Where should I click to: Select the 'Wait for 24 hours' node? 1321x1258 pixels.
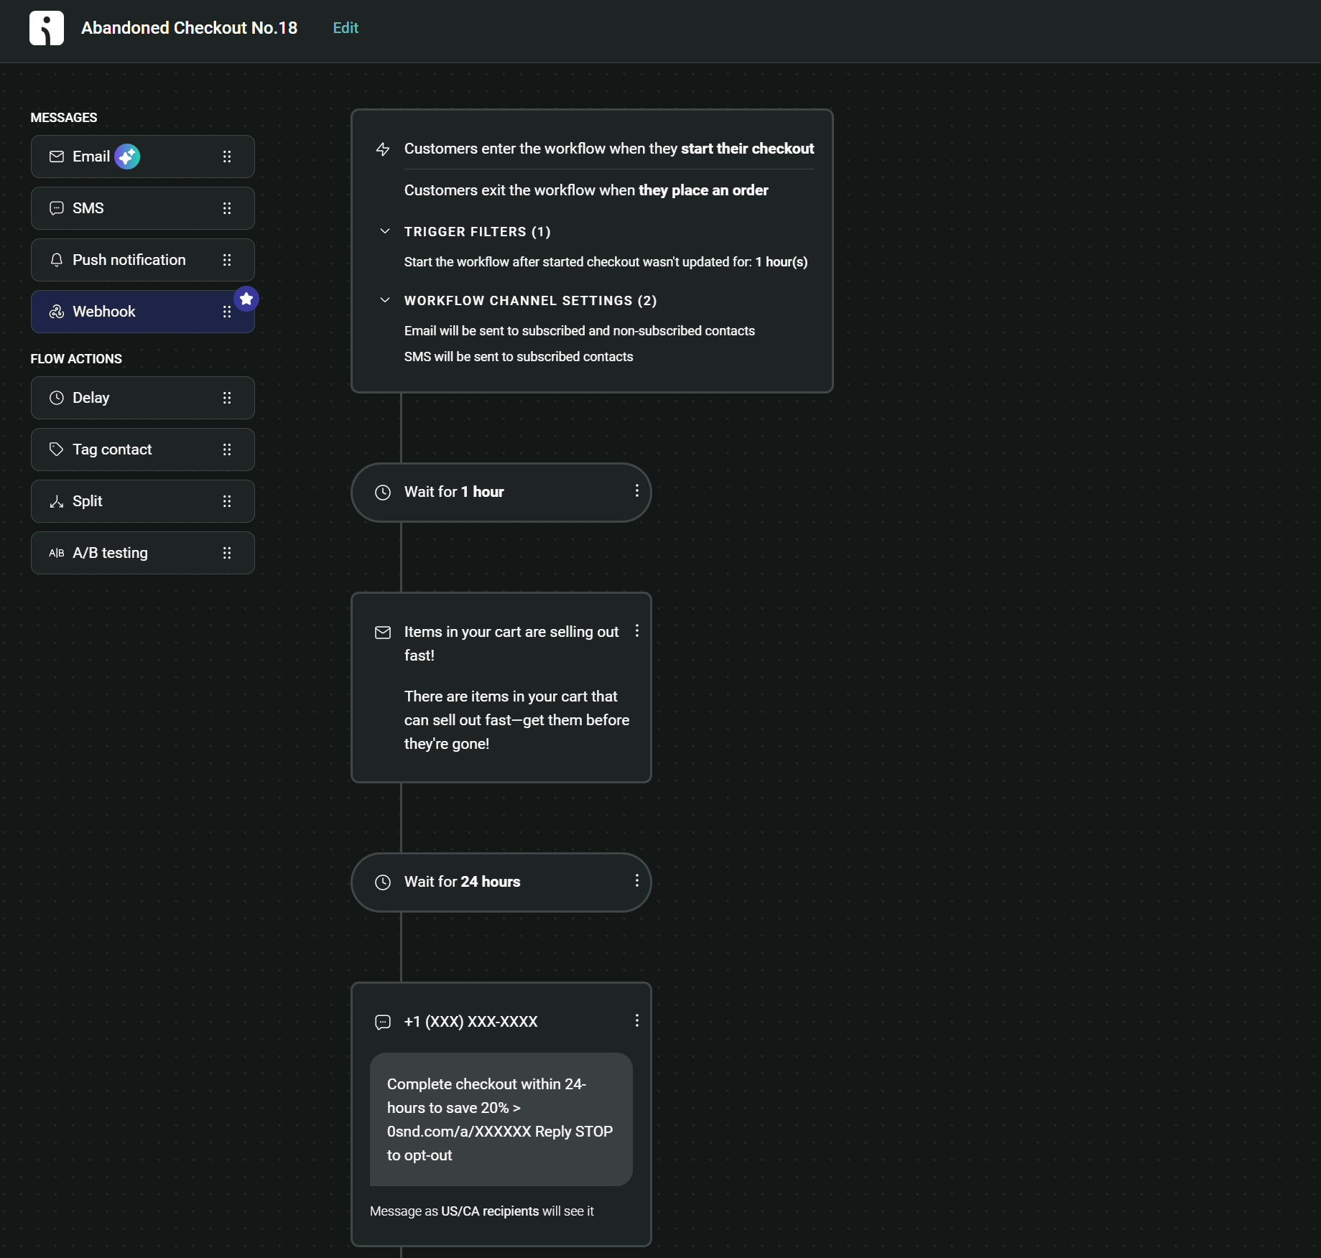501,882
